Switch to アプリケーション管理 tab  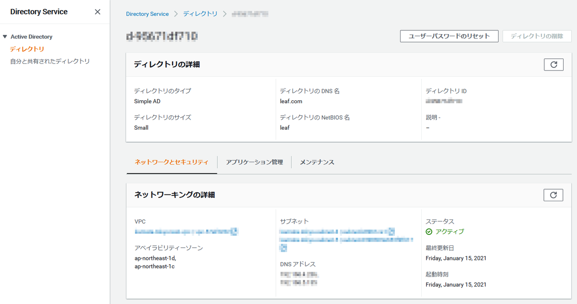coord(254,162)
